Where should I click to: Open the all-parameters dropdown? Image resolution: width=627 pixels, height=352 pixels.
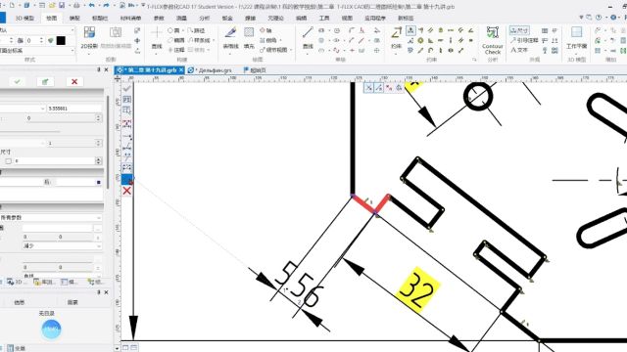[x=51, y=217]
